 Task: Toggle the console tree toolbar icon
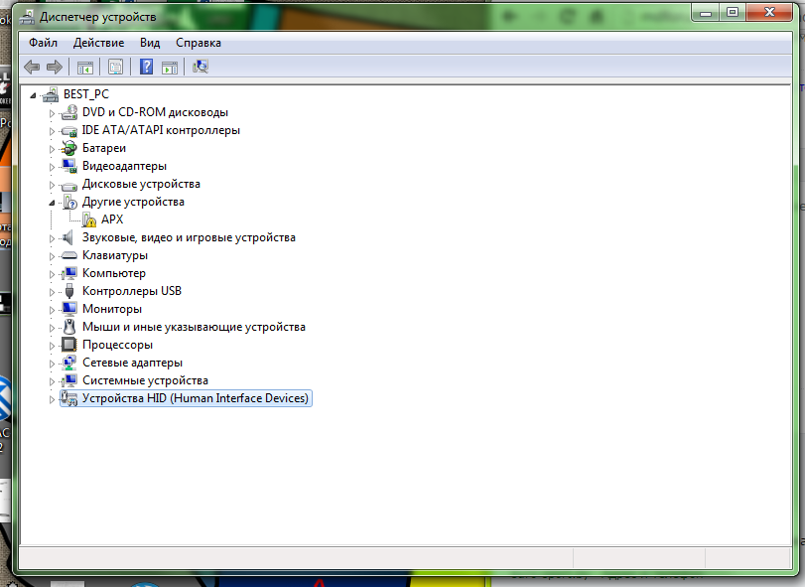[x=85, y=67]
